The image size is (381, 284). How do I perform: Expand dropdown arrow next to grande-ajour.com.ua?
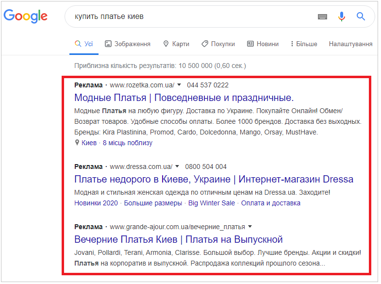[x=250, y=227]
